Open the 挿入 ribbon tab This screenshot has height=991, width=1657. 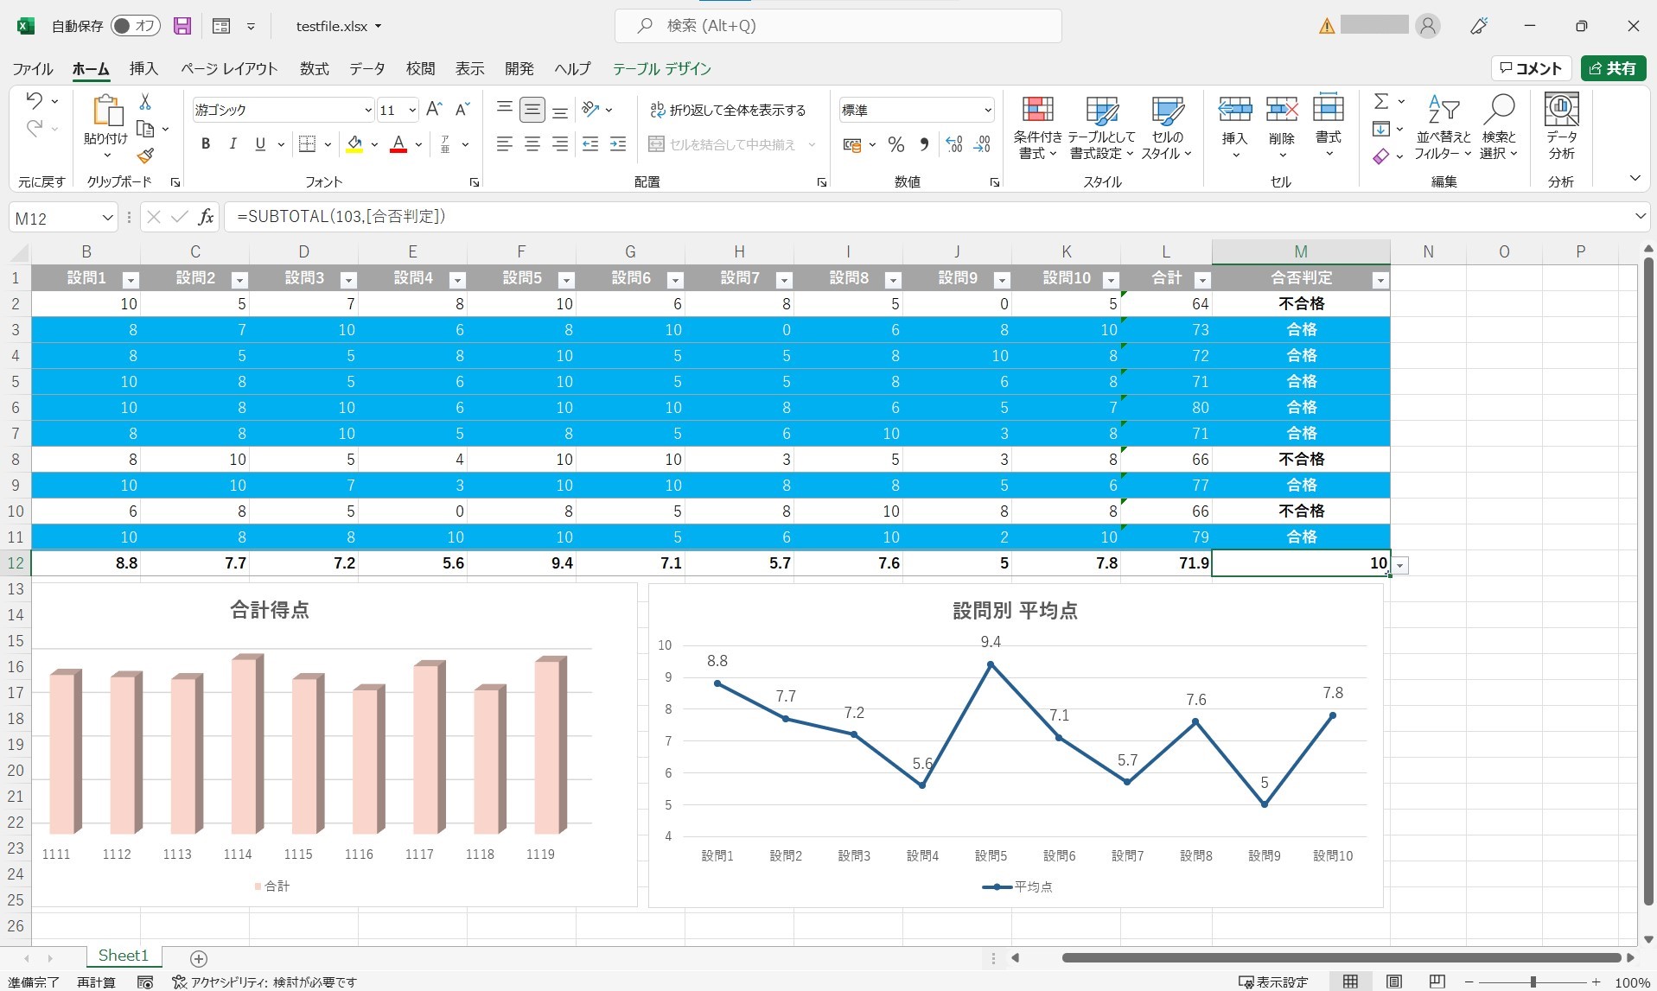pyautogui.click(x=143, y=69)
